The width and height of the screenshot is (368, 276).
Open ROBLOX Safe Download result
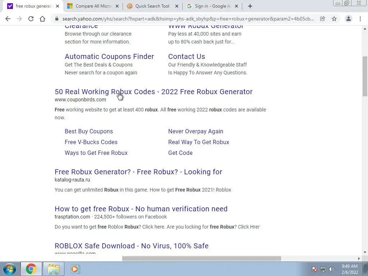tap(132, 246)
